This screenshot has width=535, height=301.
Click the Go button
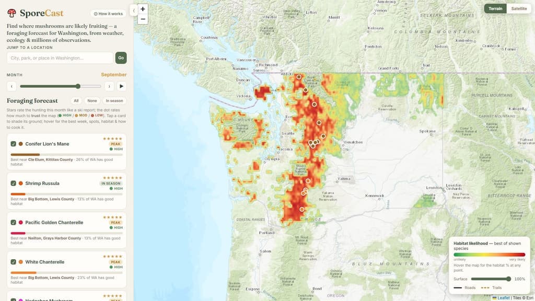(121, 58)
